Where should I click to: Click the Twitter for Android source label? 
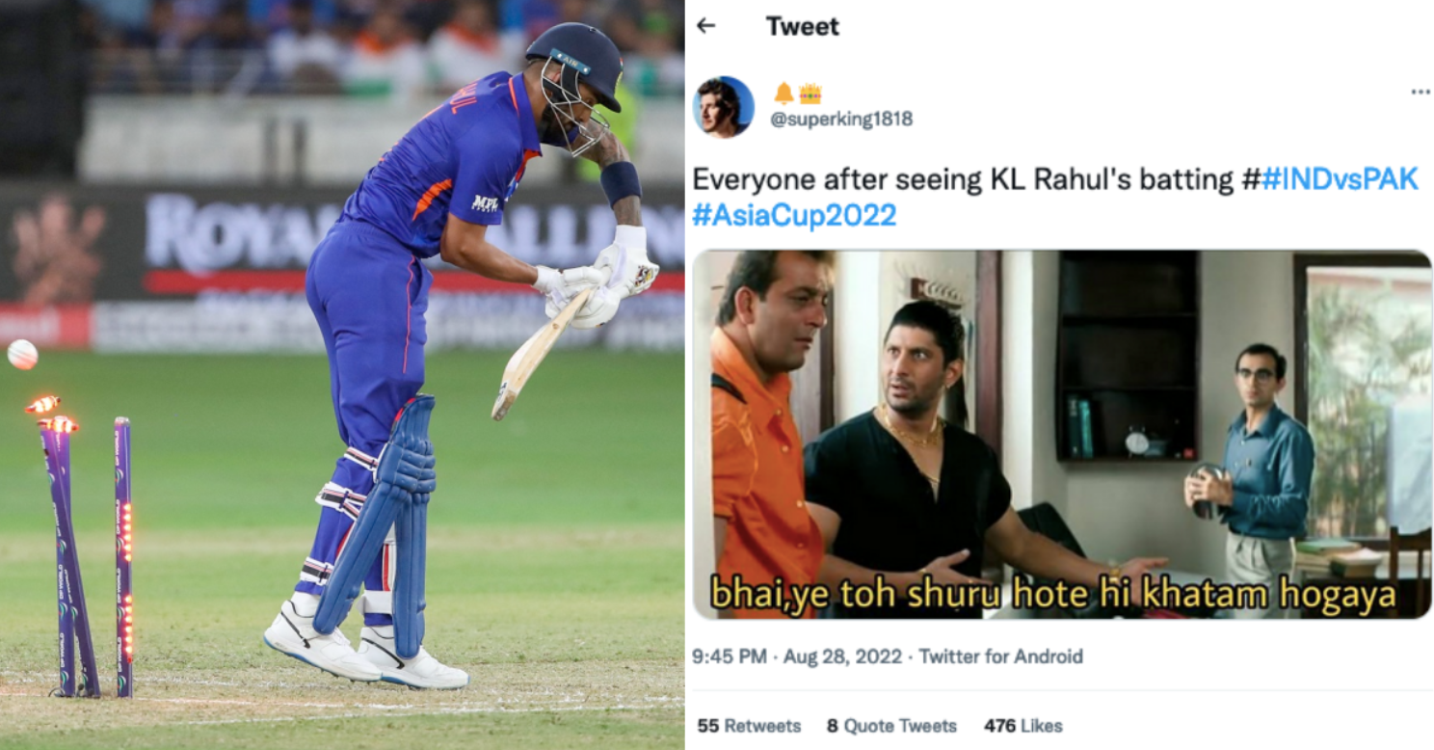[1000, 656]
